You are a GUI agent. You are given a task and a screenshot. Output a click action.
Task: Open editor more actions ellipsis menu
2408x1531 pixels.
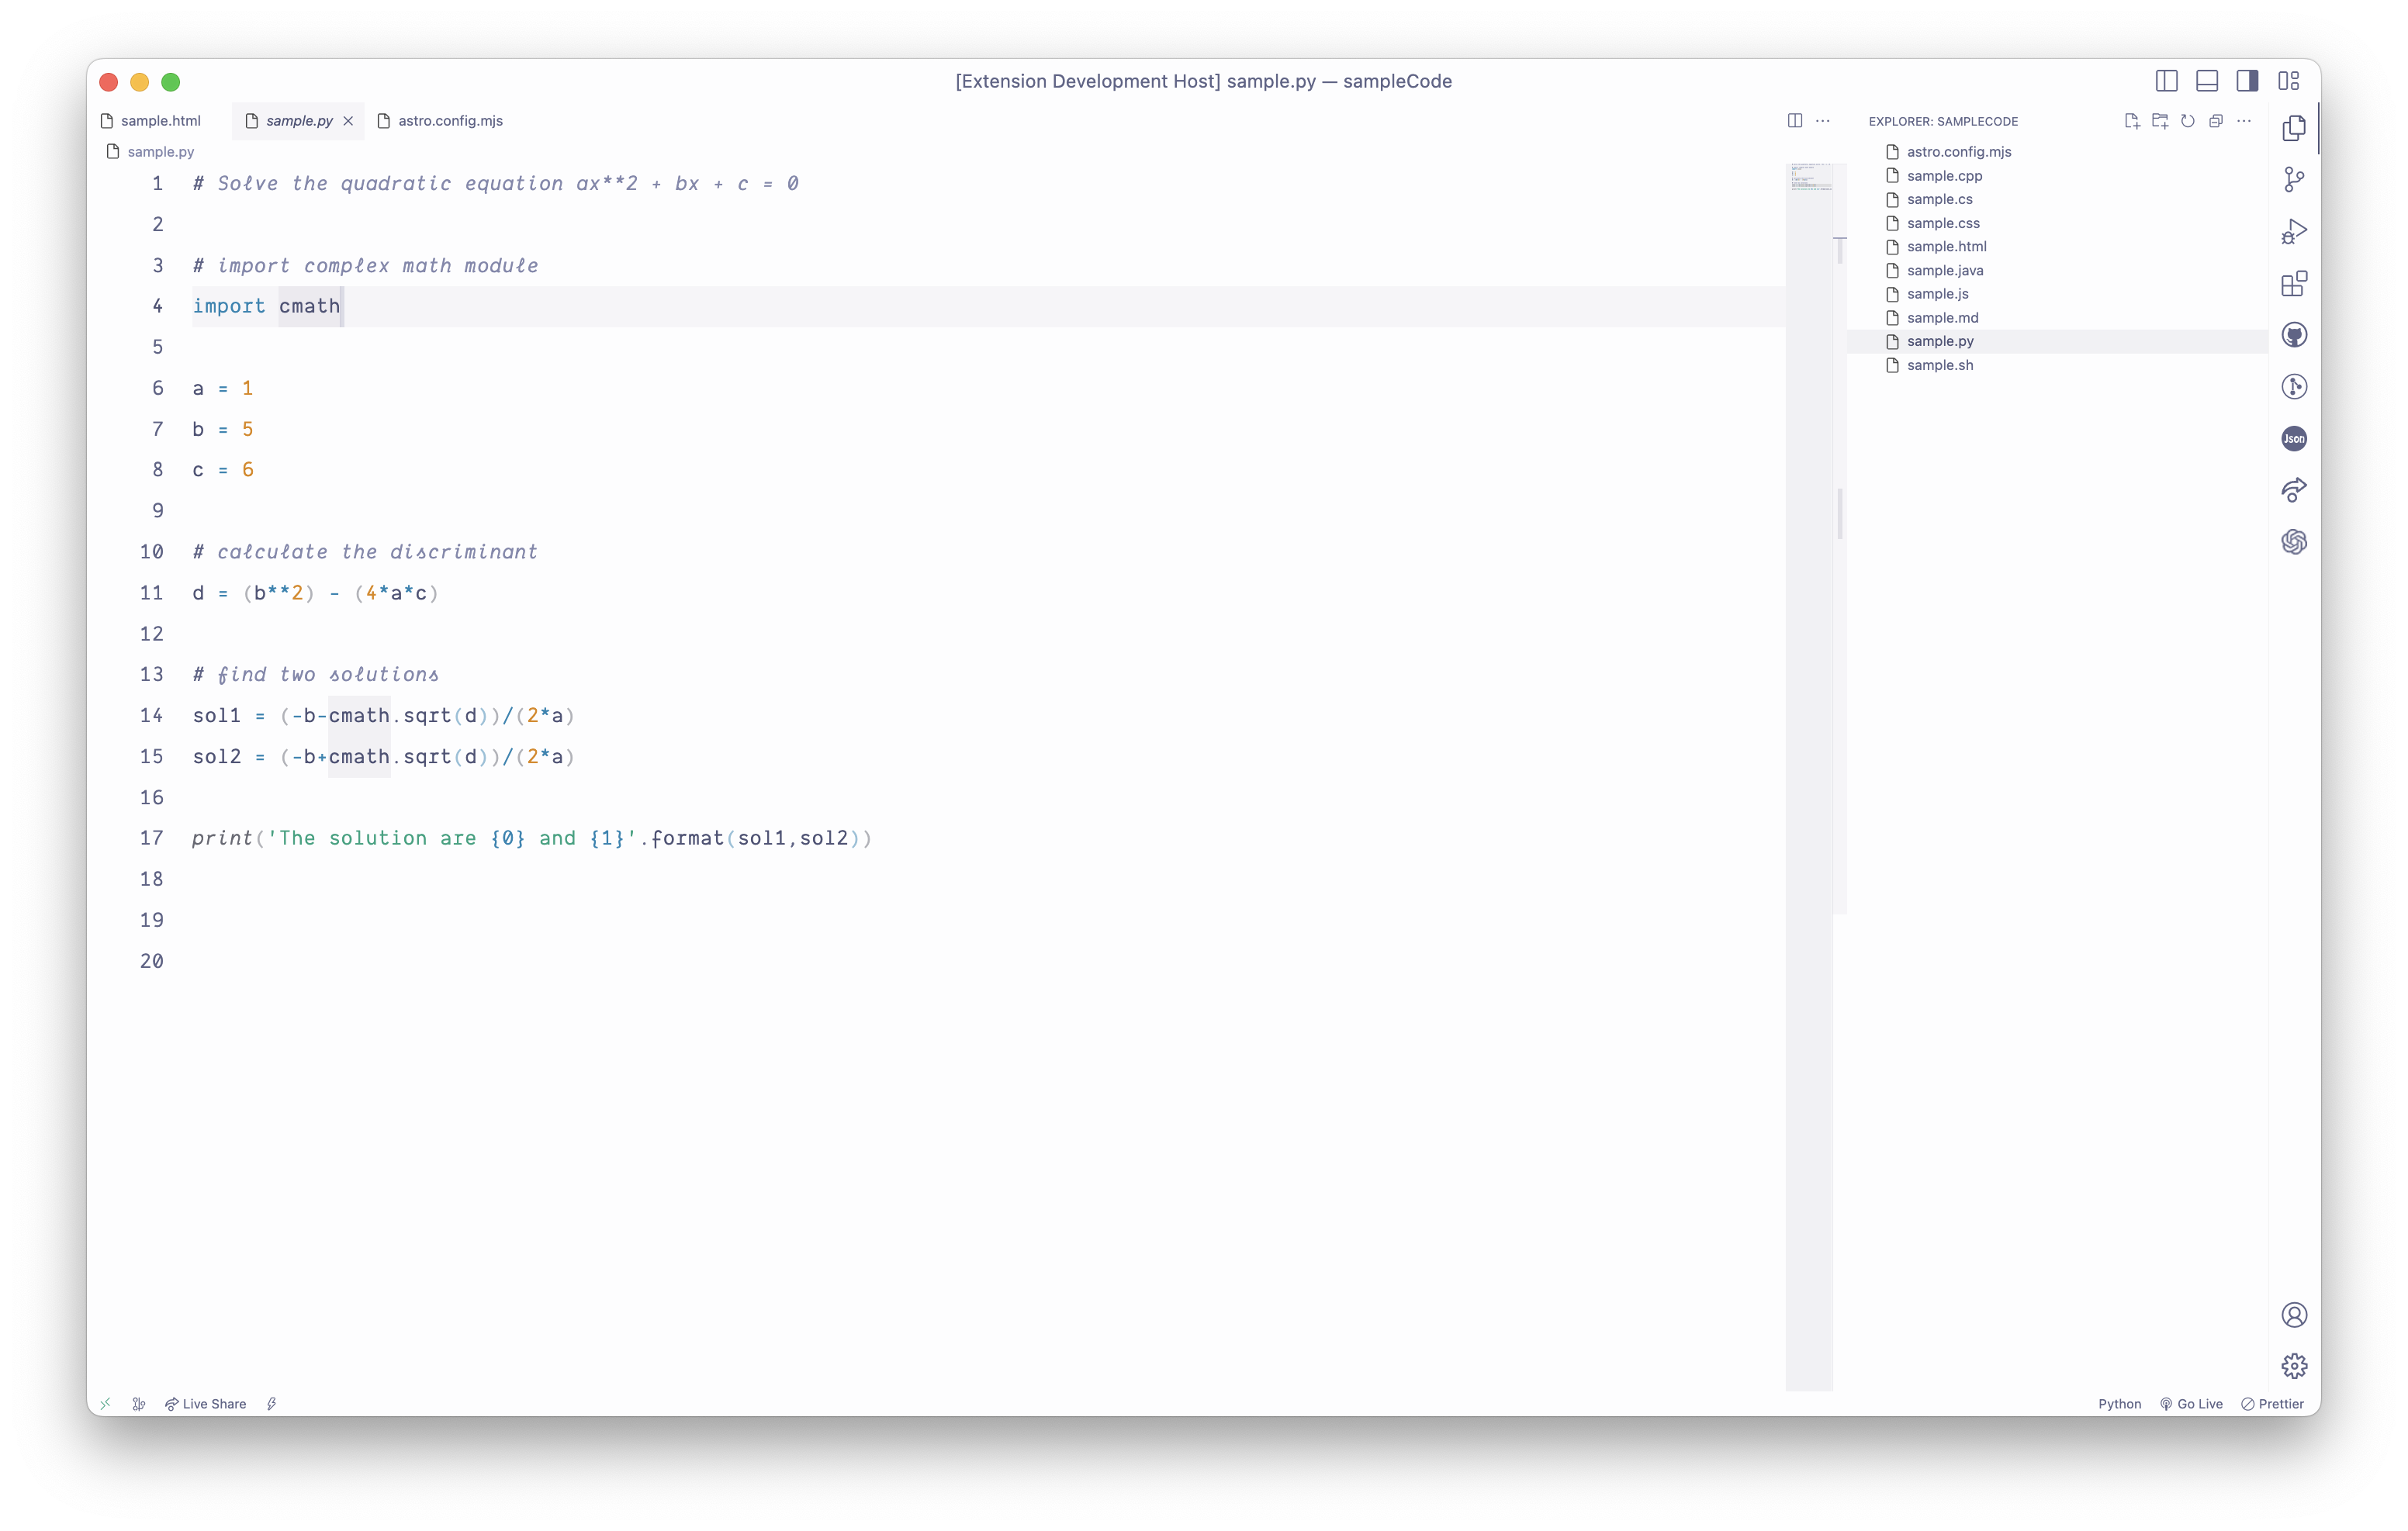(1823, 121)
